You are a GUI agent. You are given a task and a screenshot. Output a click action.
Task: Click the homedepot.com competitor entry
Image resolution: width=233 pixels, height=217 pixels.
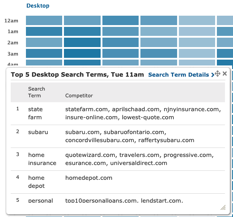pyautogui.click(x=89, y=178)
